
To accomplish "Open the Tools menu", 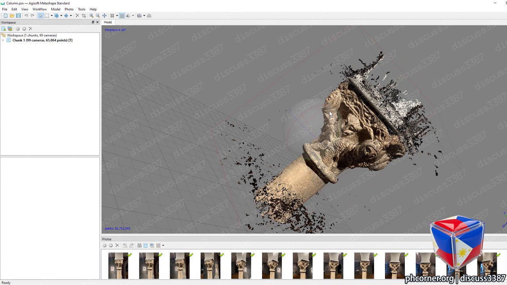I will click(x=82, y=9).
